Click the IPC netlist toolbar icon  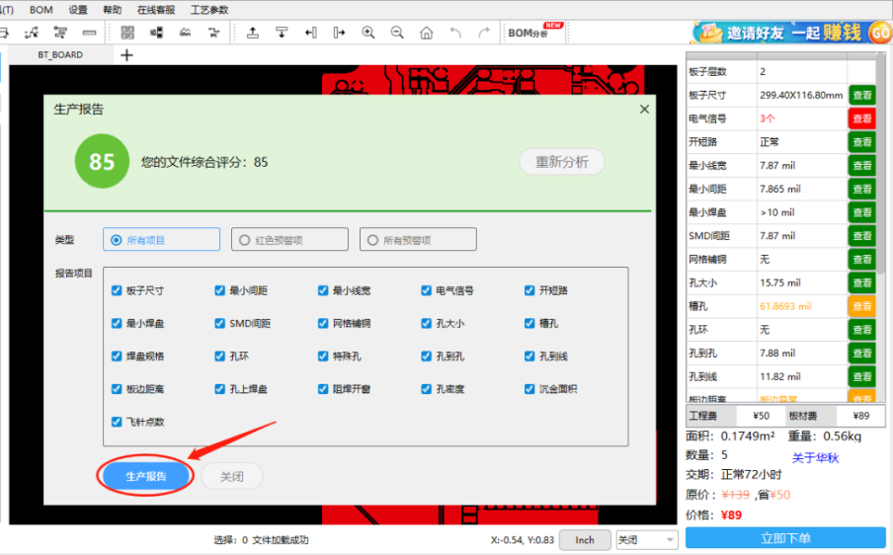click(x=213, y=33)
